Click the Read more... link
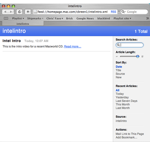 click(72, 46)
